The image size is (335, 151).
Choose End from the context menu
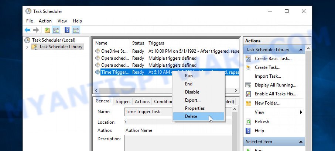pyautogui.click(x=198, y=84)
